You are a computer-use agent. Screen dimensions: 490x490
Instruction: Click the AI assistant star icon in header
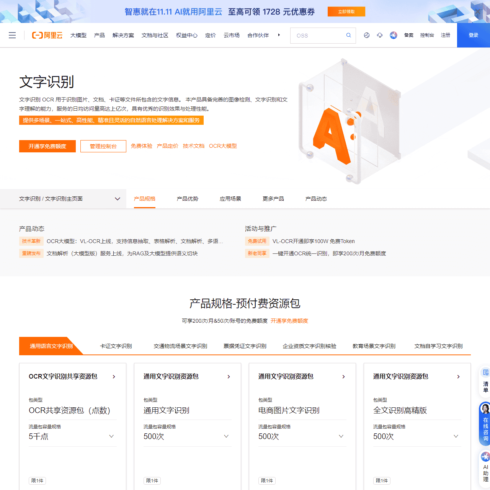[394, 35]
